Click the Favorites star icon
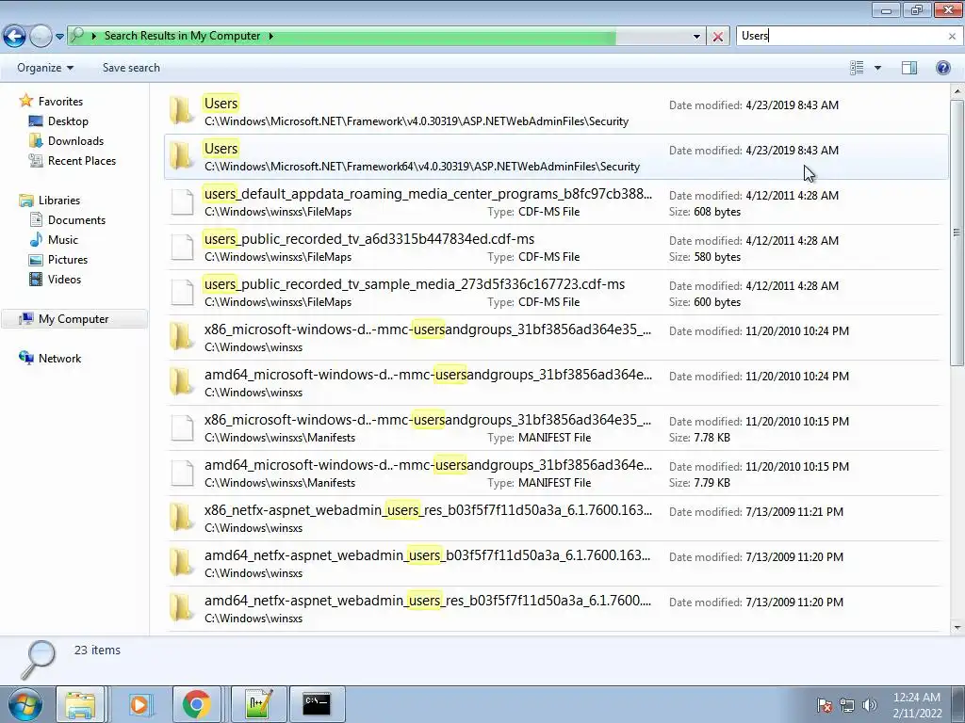Image resolution: width=965 pixels, height=723 pixels. point(25,100)
